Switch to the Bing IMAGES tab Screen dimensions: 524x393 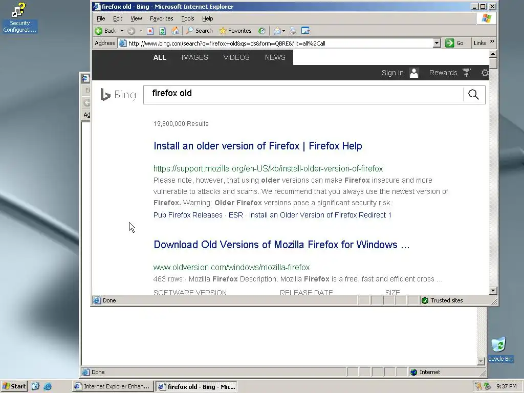[x=194, y=57]
